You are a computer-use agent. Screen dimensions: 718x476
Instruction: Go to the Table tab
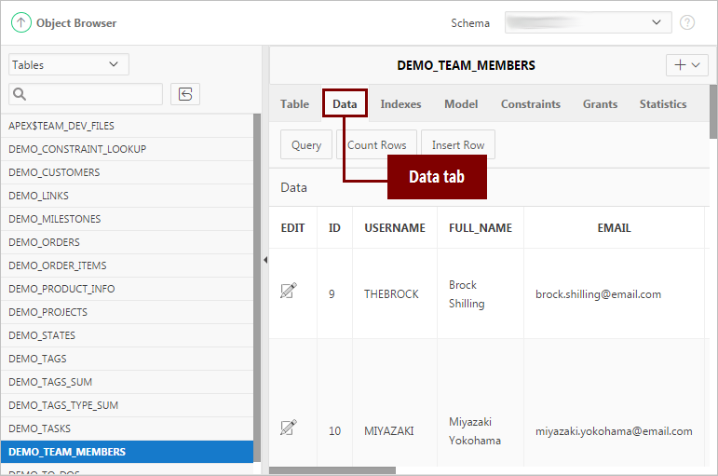[x=294, y=104]
